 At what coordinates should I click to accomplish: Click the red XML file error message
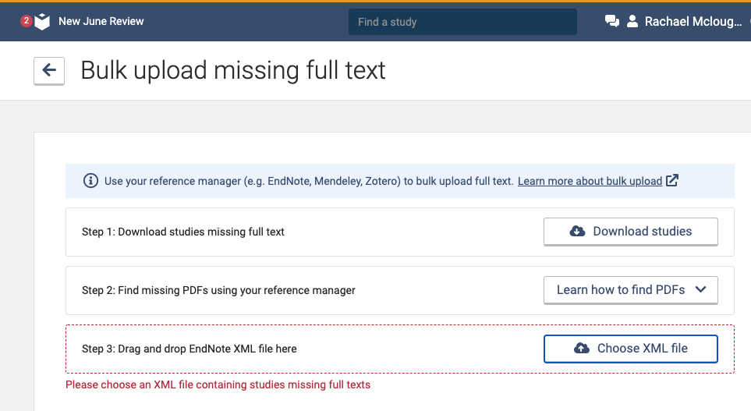218,384
